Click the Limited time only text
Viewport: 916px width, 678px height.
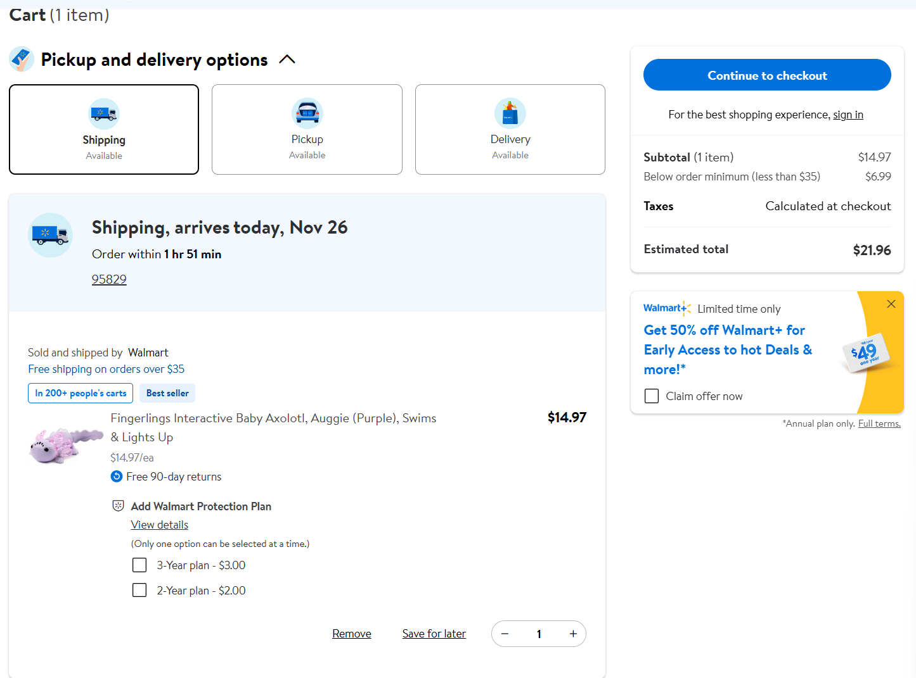tap(739, 309)
